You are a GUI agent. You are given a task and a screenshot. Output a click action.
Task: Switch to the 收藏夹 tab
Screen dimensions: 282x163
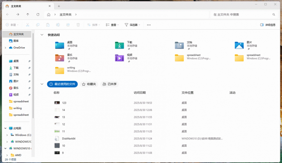pos(88,84)
